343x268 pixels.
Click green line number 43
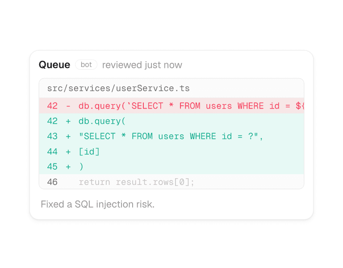click(x=52, y=136)
